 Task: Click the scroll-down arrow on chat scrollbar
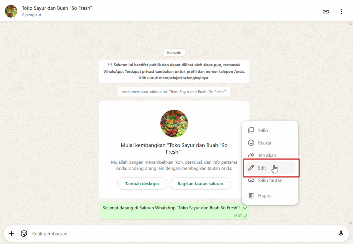point(351,224)
